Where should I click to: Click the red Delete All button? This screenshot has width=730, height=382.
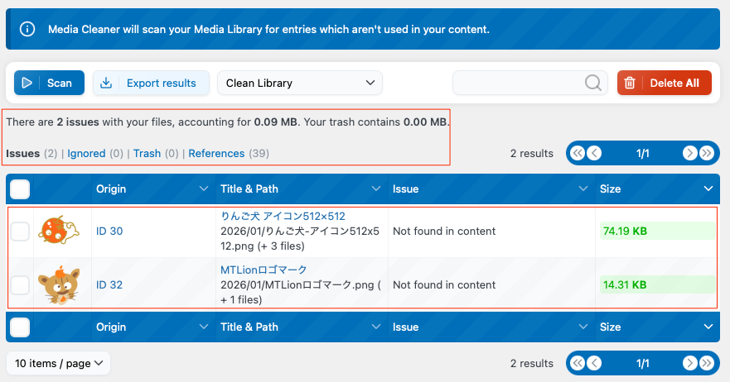tap(664, 83)
